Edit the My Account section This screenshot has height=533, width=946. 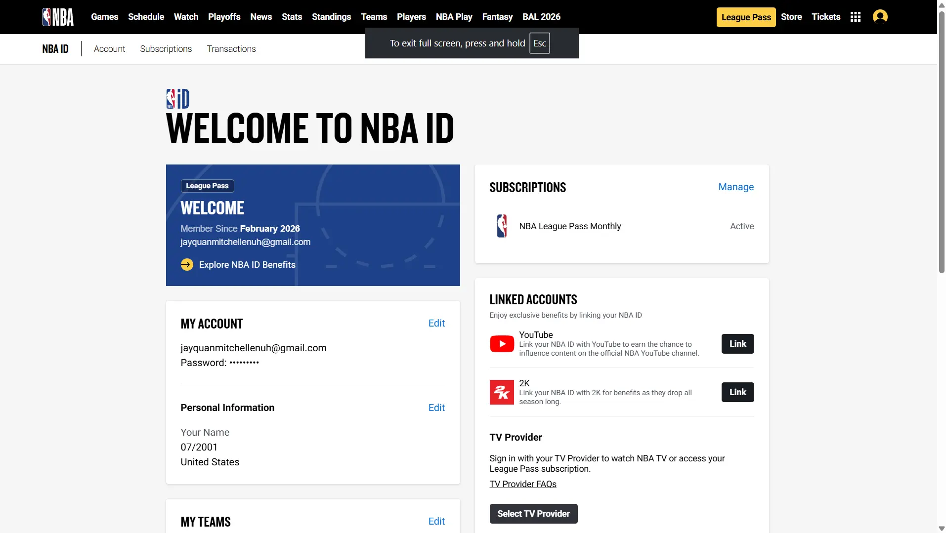point(436,323)
